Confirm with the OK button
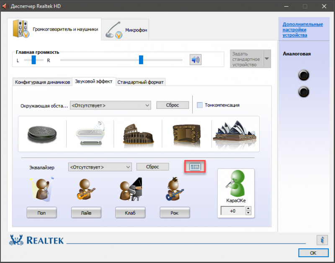Image resolution: width=335 pixels, height=263 pixels. pos(313,253)
